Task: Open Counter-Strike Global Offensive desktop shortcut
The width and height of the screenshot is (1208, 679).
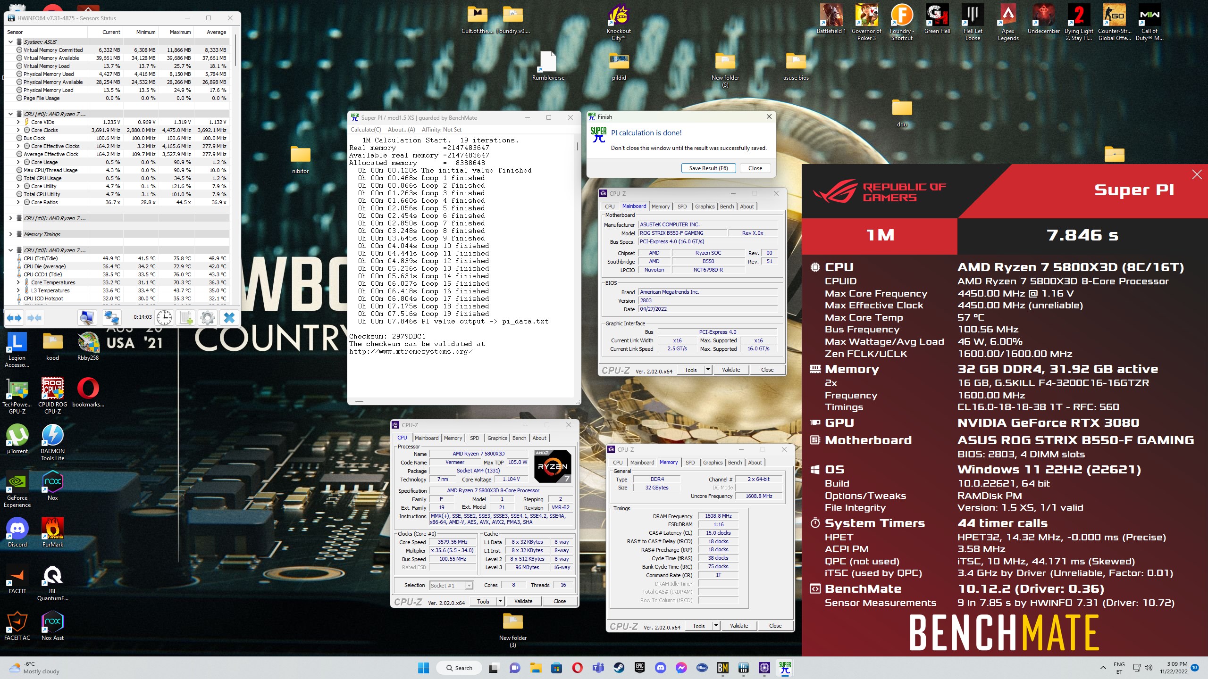Action: click(1114, 23)
